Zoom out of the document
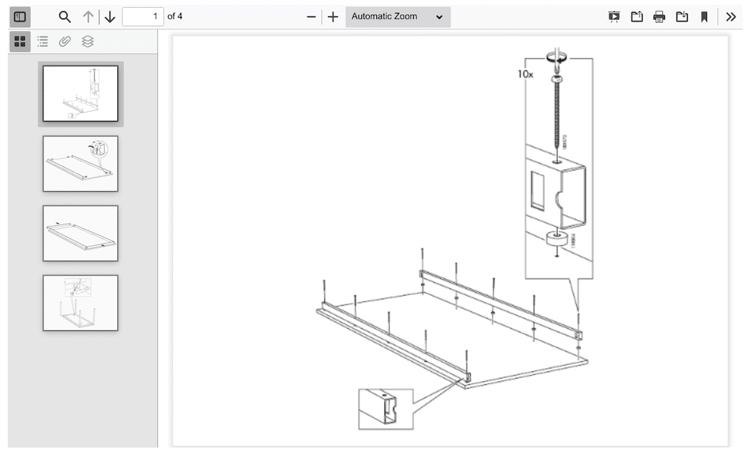Screen dimensions: 744x456 pyautogui.click(x=310, y=16)
